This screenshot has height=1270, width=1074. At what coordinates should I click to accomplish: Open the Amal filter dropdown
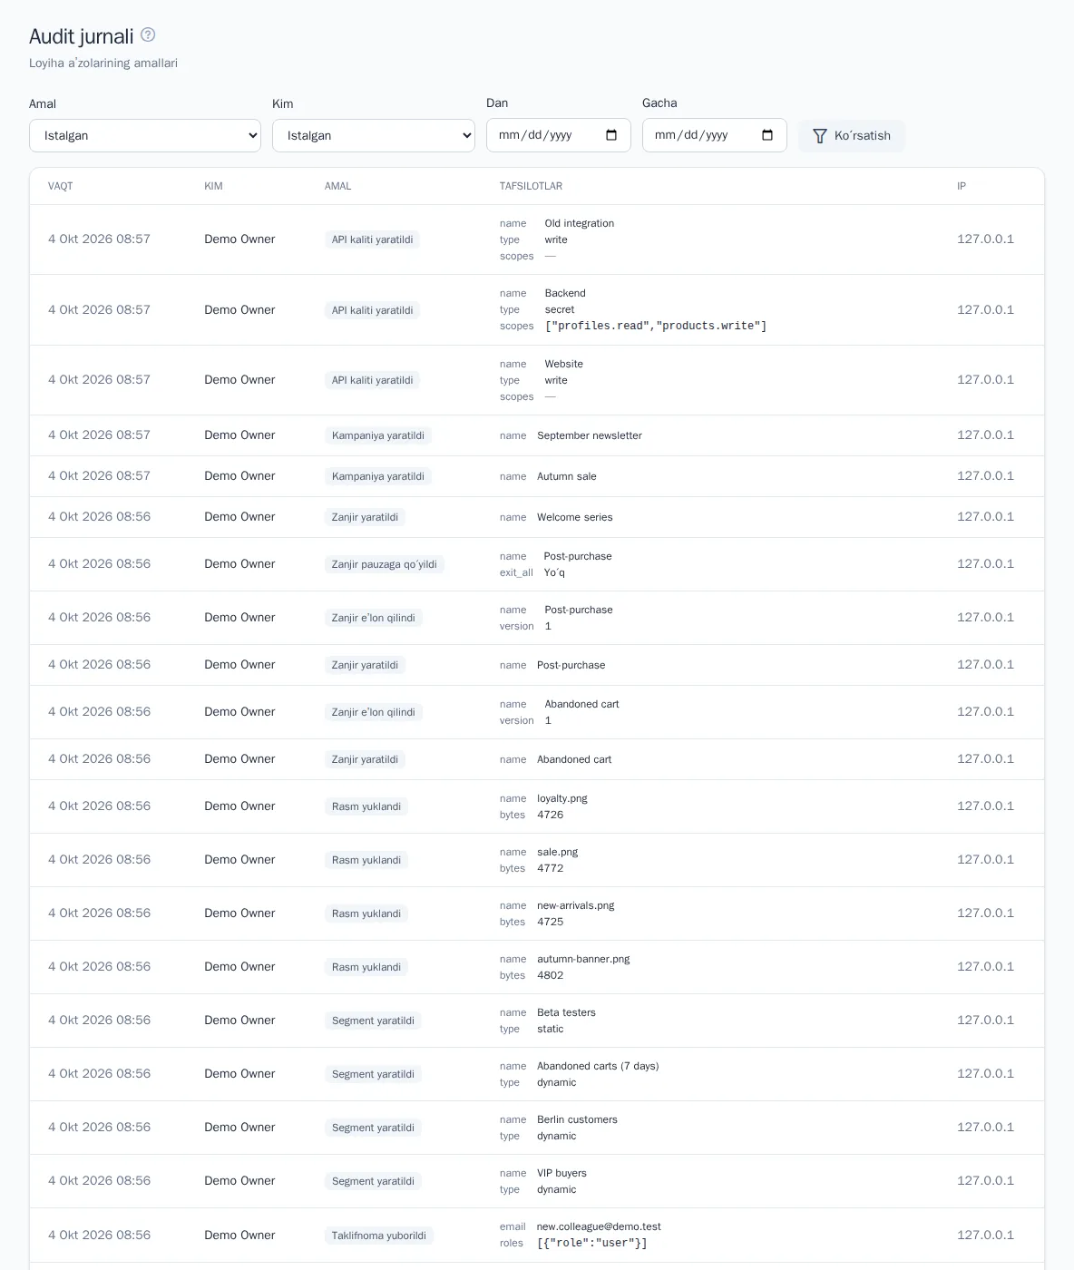145,135
